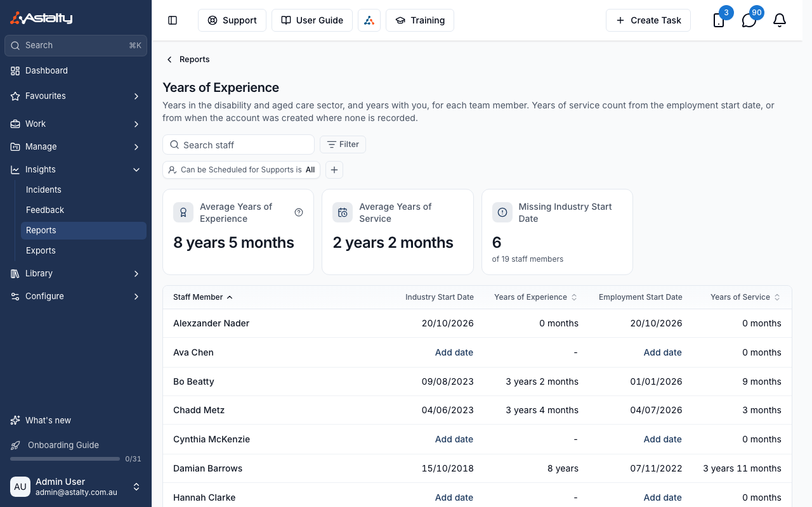The height and width of the screenshot is (507, 812).
Task: Click the Average Years of Service calendar icon
Action: pyautogui.click(x=343, y=212)
